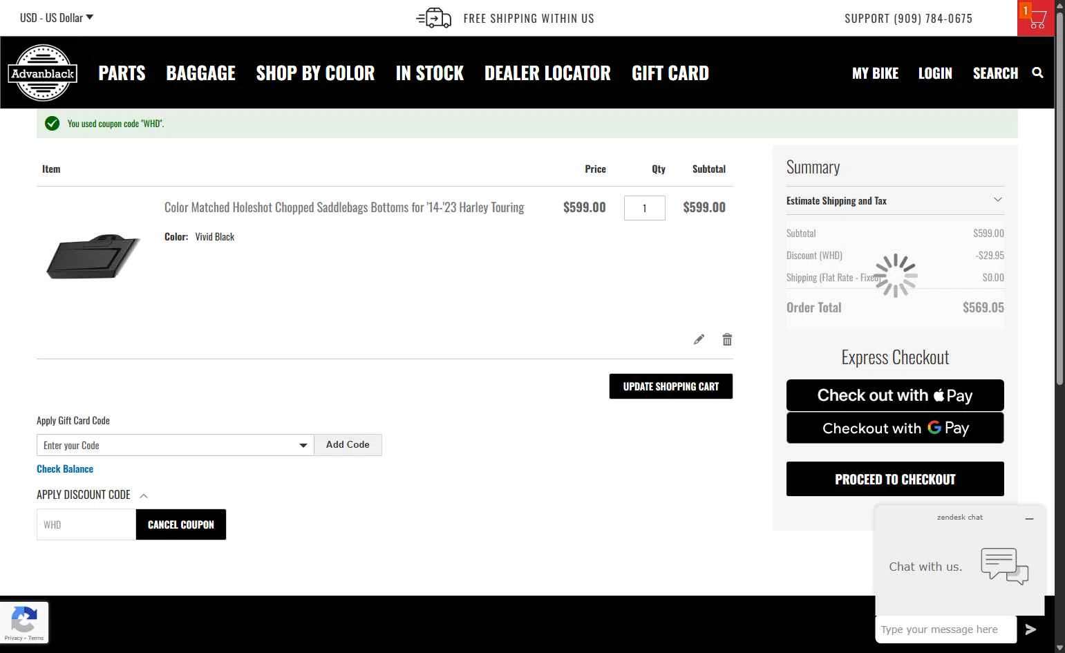
Task: Click the Check Balance link
Action: [x=65, y=469]
